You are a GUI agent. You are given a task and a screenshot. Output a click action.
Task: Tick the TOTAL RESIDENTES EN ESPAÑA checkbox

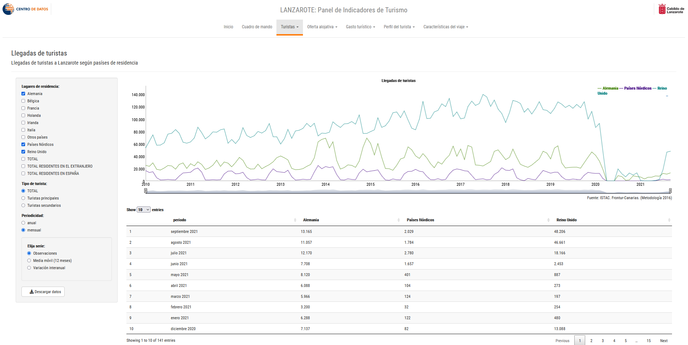tap(23, 173)
